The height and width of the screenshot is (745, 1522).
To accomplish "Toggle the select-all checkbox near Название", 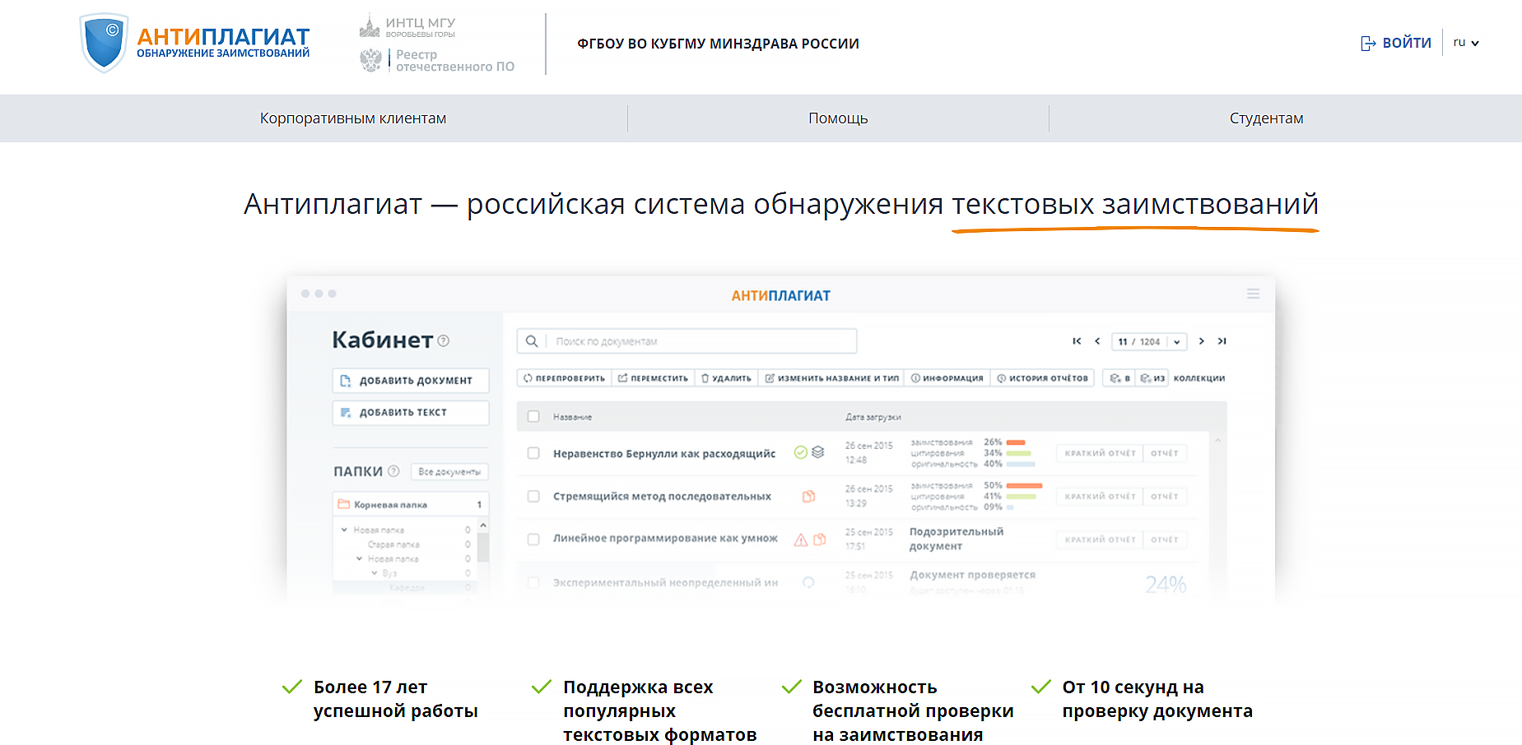I will click(533, 417).
